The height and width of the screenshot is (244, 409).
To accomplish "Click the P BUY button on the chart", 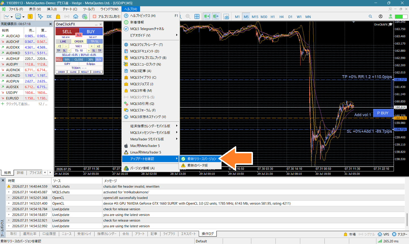I will (x=383, y=113).
